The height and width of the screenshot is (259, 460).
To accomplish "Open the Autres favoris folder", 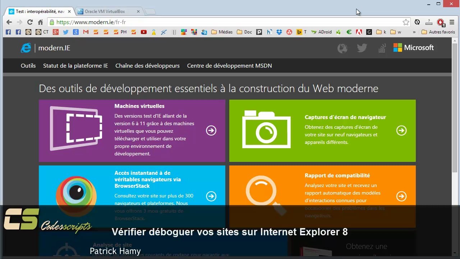I will click(438, 32).
